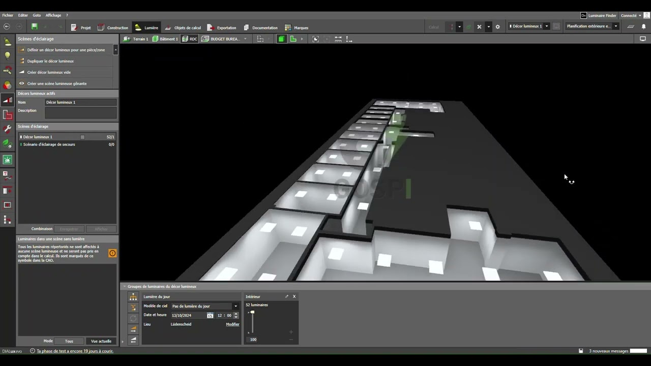Edit the Intérieur group with pencil icon
651x366 pixels.
[x=286, y=296]
